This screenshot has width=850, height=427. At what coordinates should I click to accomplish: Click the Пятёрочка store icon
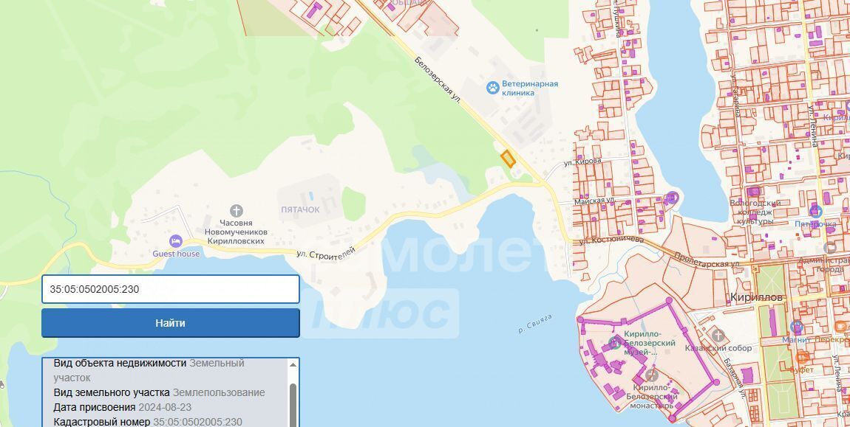coord(815,211)
